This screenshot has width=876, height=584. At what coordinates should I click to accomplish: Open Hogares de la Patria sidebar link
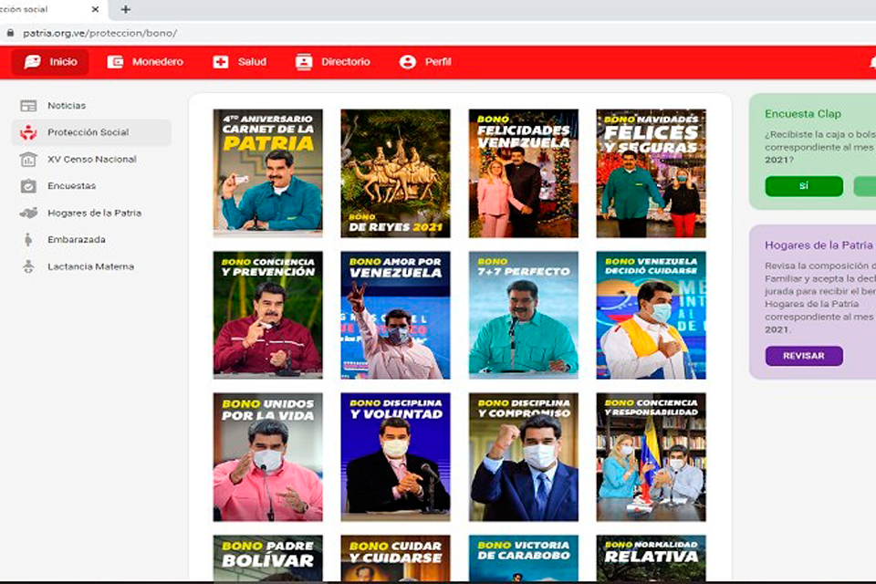91,213
